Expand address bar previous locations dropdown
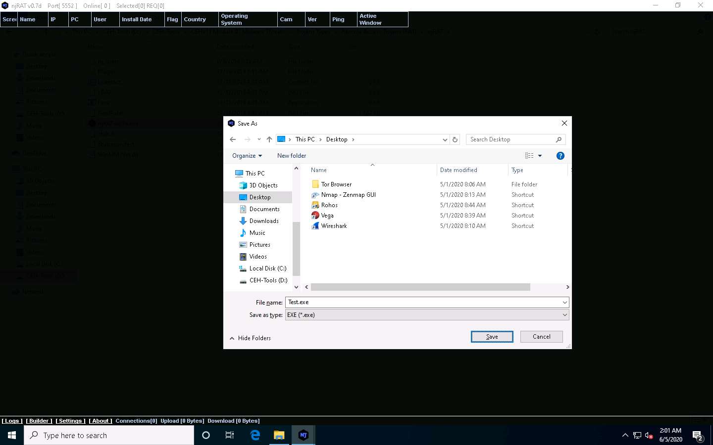The image size is (713, 445). pos(445,139)
